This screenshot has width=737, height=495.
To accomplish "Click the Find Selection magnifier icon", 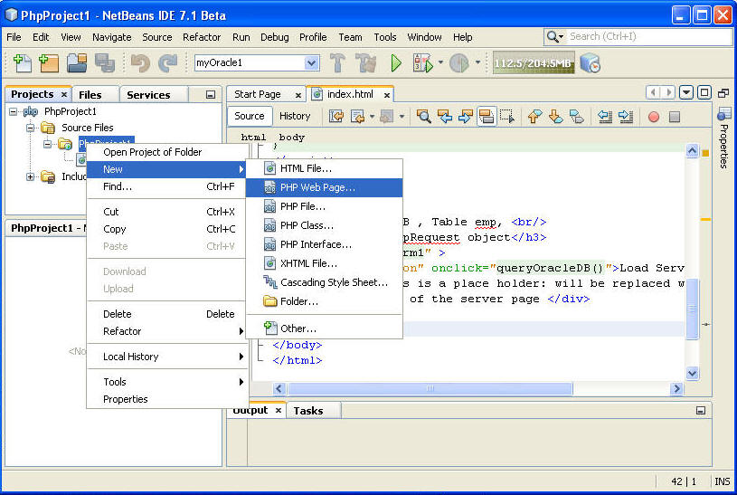I will pyautogui.click(x=423, y=116).
